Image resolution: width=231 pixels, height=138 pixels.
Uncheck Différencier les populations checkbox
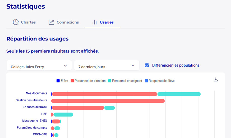147,65
